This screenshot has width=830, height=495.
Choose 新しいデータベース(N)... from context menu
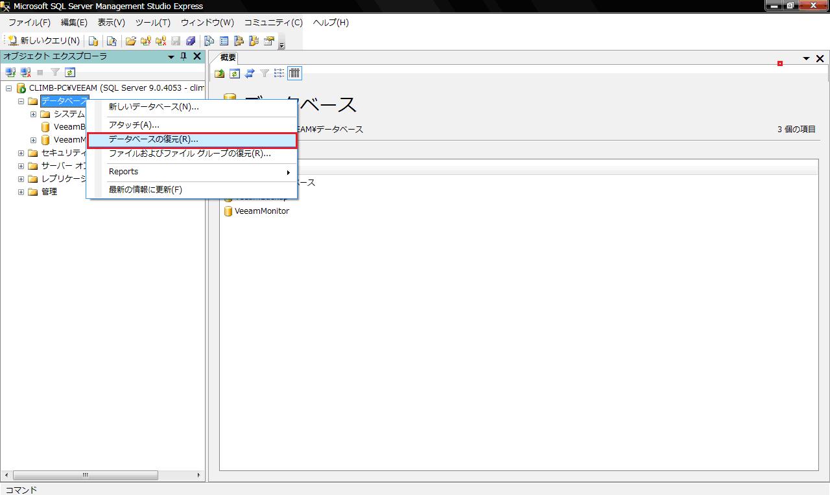point(192,107)
